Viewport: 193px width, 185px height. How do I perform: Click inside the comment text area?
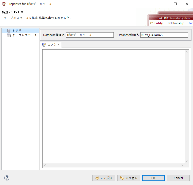coord(113,106)
